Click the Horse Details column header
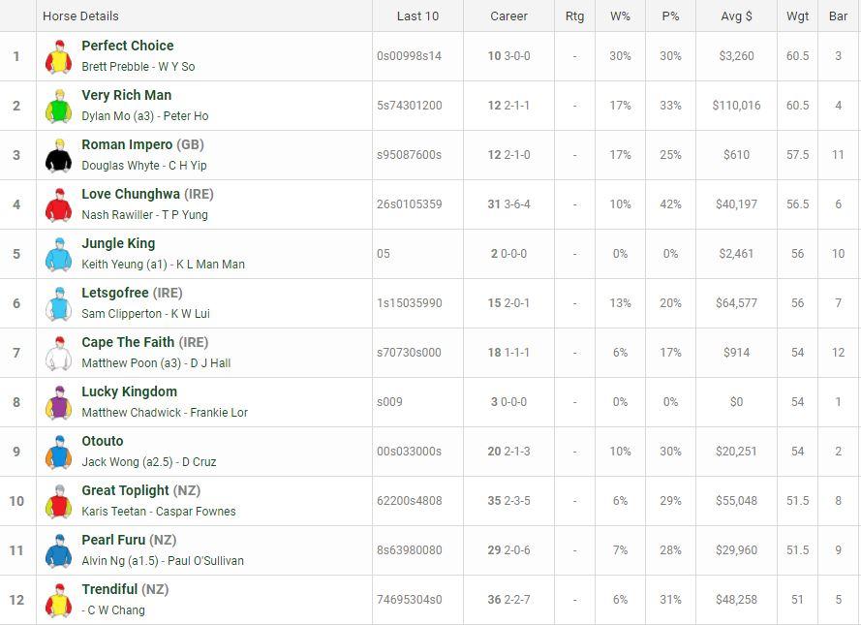 (80, 16)
